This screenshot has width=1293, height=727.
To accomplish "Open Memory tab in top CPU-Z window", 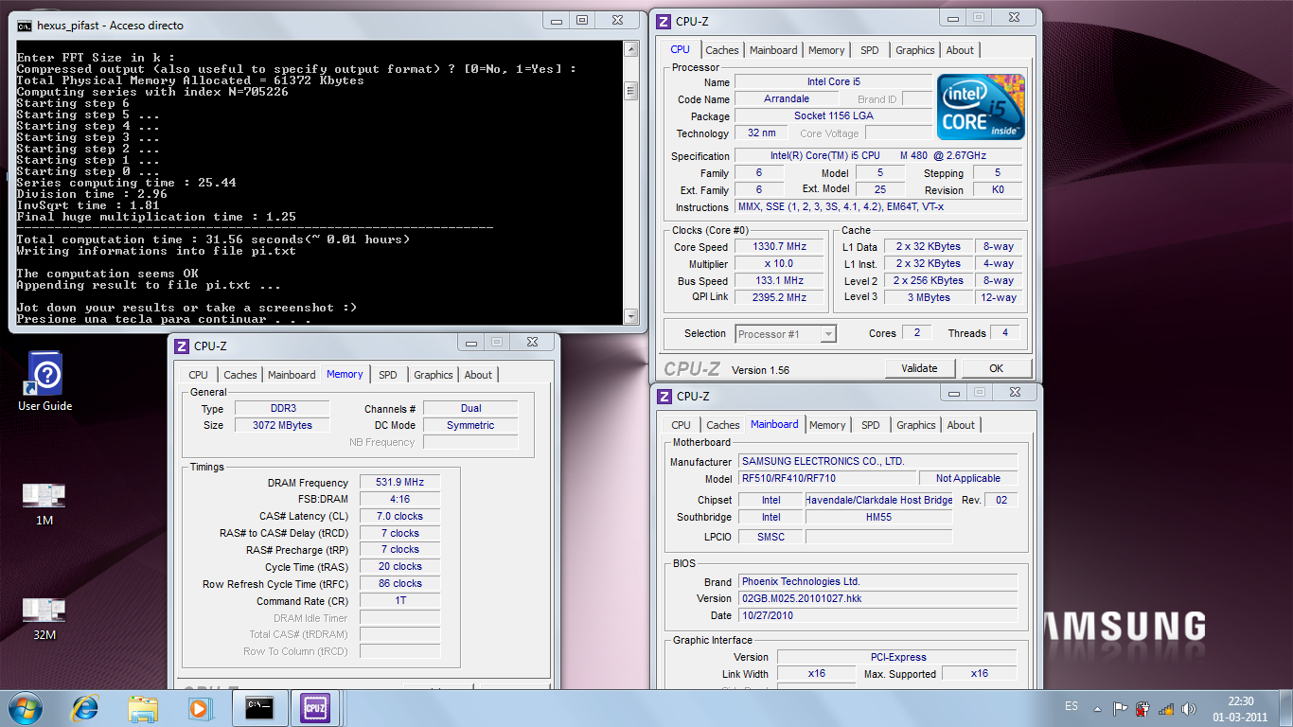I will (x=826, y=50).
